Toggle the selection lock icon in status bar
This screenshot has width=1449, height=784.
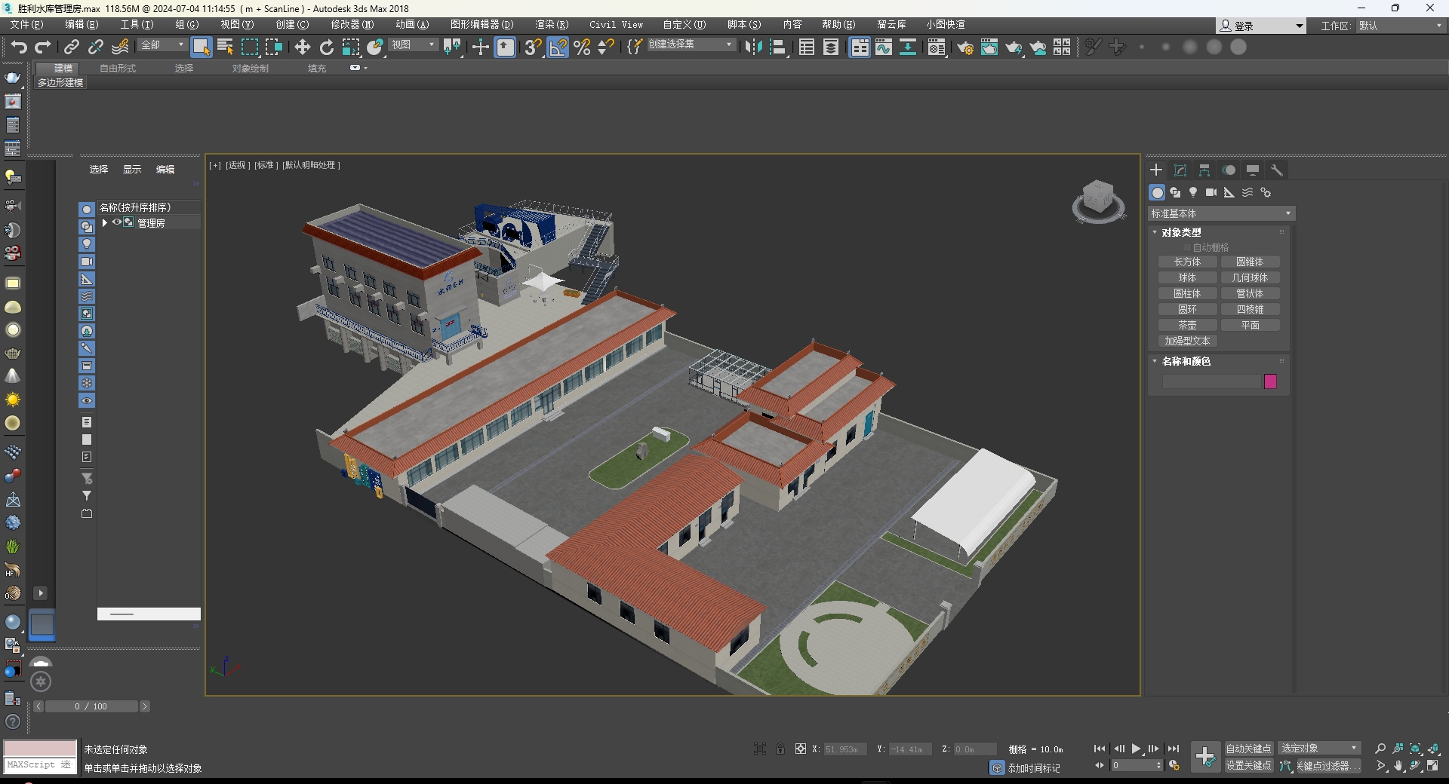tap(780, 749)
